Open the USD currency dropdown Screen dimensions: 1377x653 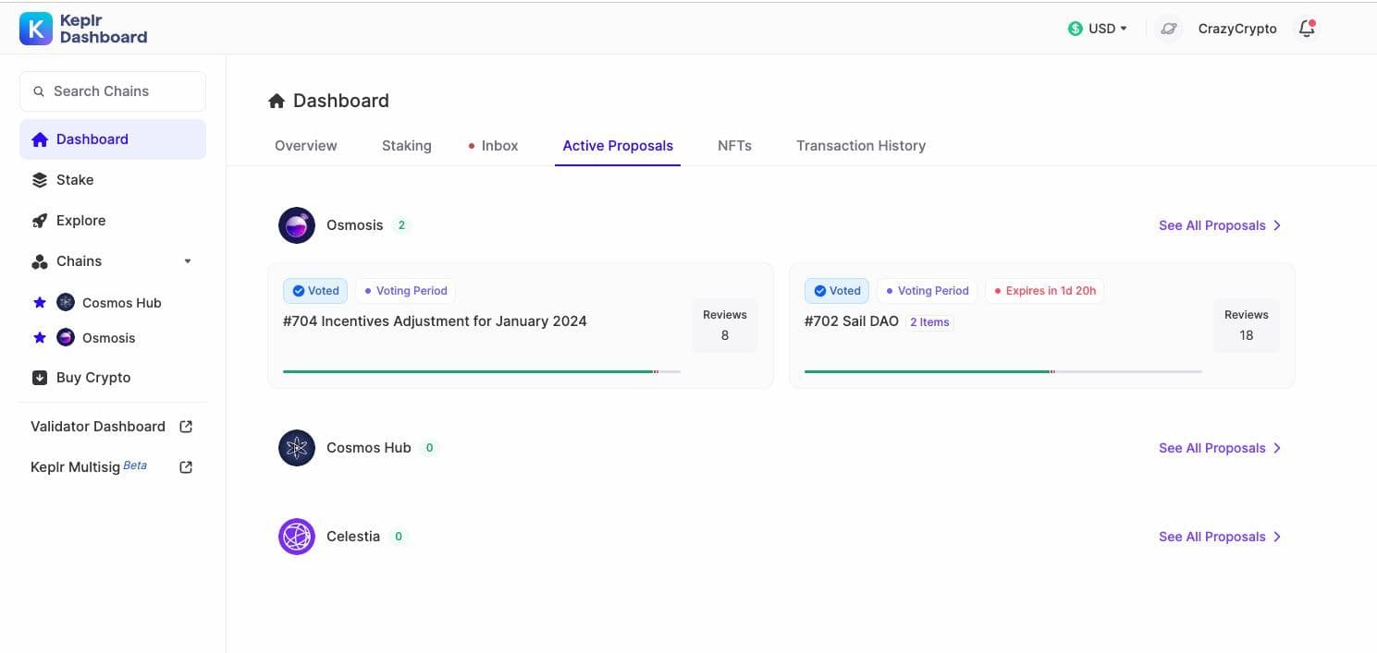[x=1098, y=29]
